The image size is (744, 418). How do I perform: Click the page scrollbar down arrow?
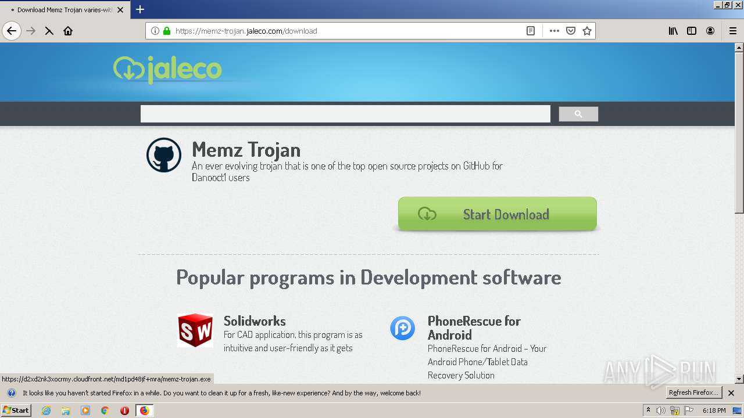pos(739,379)
